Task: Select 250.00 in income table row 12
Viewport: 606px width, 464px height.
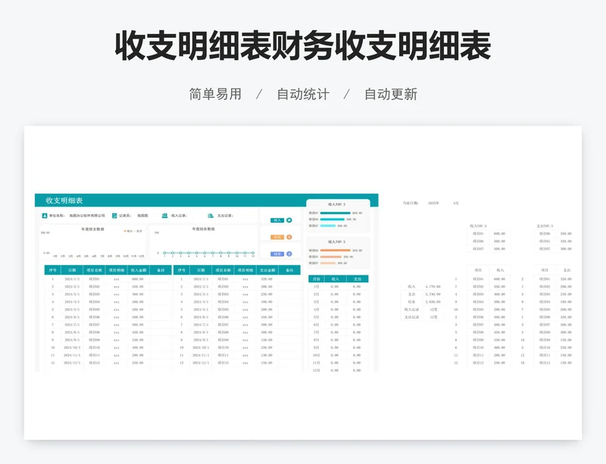Action: click(138, 363)
